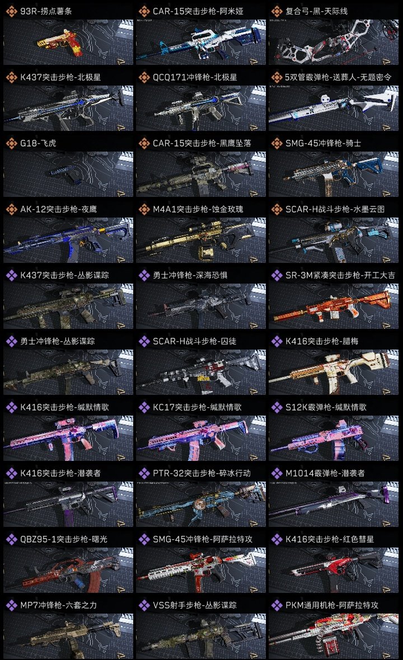Click the SCAR-H战斗步枪-水墨云图 title text
The image size is (403, 660).
(x=335, y=209)
